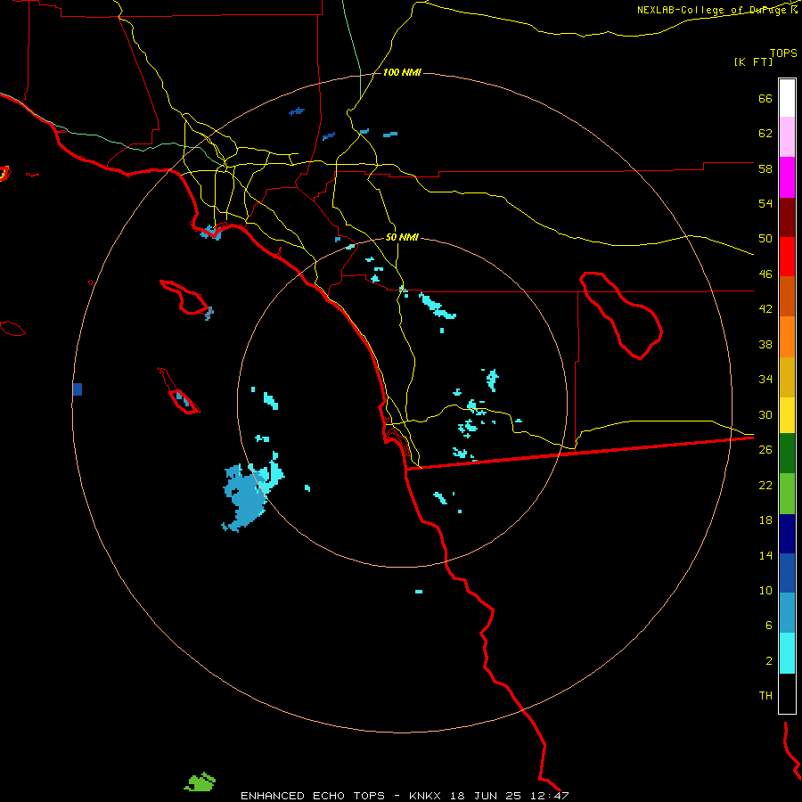
Task: Click the blue square echo at left edge
Action: click(x=78, y=389)
